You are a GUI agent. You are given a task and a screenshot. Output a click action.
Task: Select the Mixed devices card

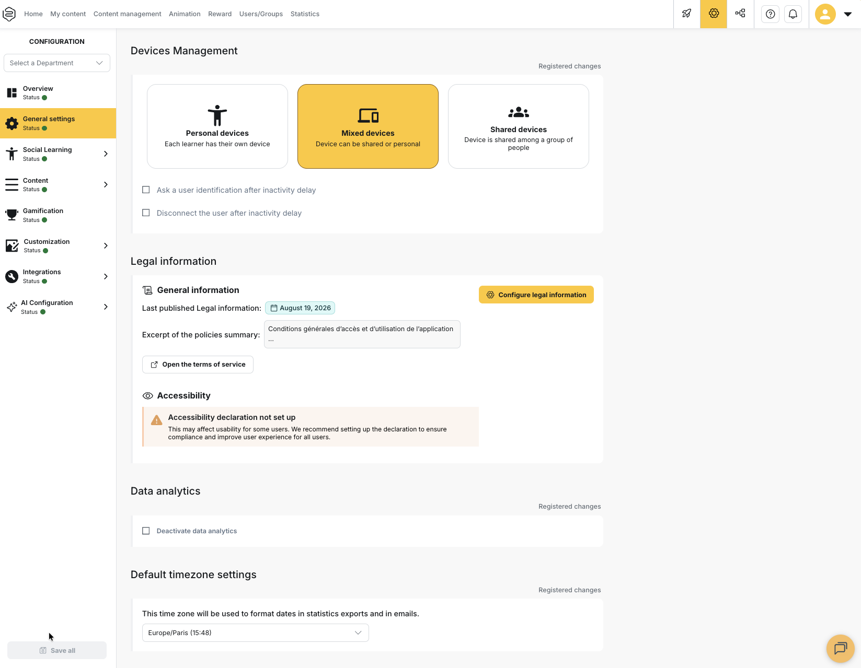[368, 126]
